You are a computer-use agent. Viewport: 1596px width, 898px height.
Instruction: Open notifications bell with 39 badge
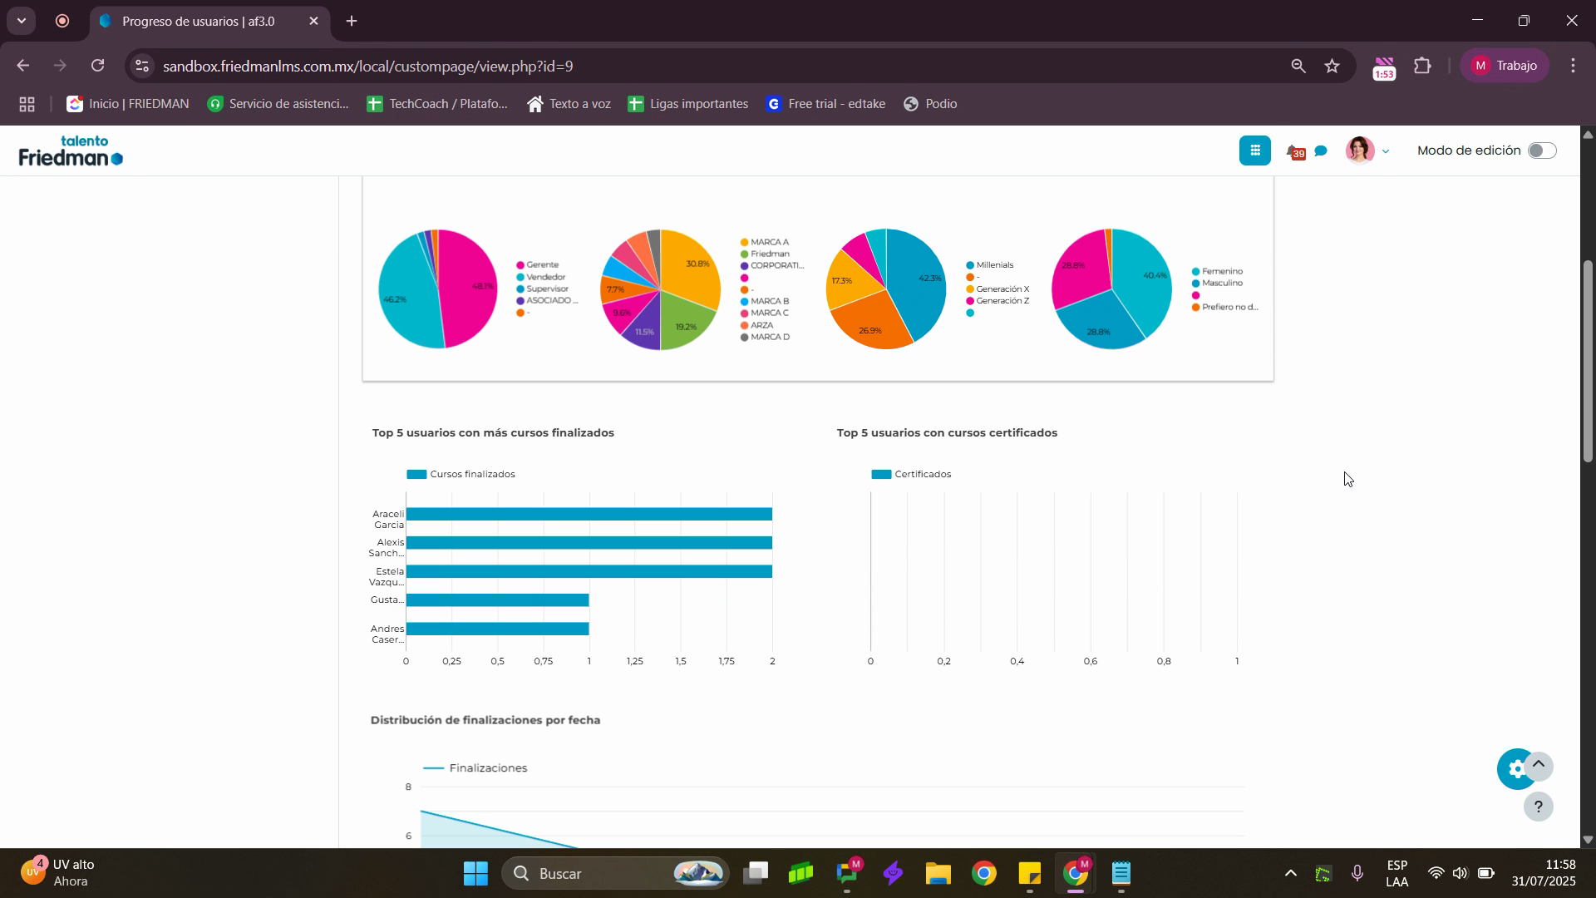(1294, 151)
